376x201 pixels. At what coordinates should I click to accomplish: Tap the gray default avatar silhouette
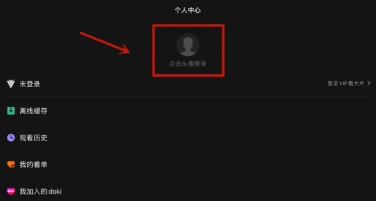188,45
